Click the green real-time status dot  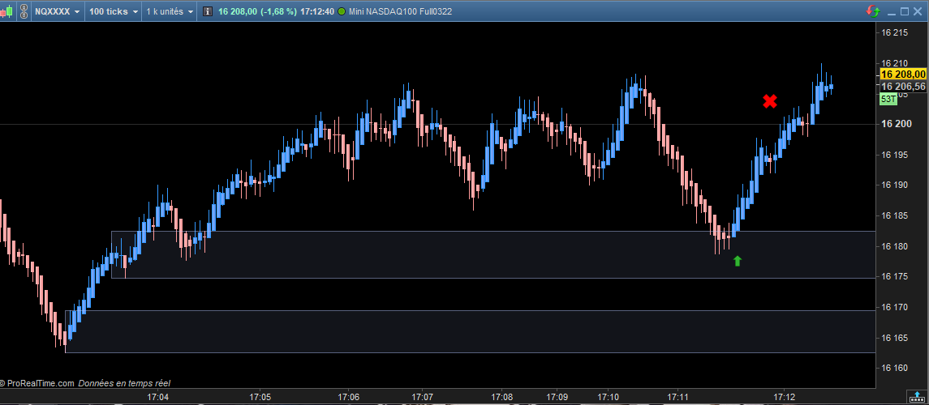[x=342, y=11]
